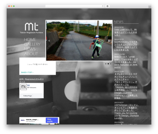Go to the GALLERY page
This screenshot has width=158, height=134.
pyautogui.click(x=32, y=44)
